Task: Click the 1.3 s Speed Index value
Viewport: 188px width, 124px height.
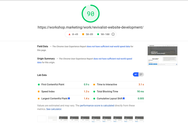Action: tap(87, 92)
